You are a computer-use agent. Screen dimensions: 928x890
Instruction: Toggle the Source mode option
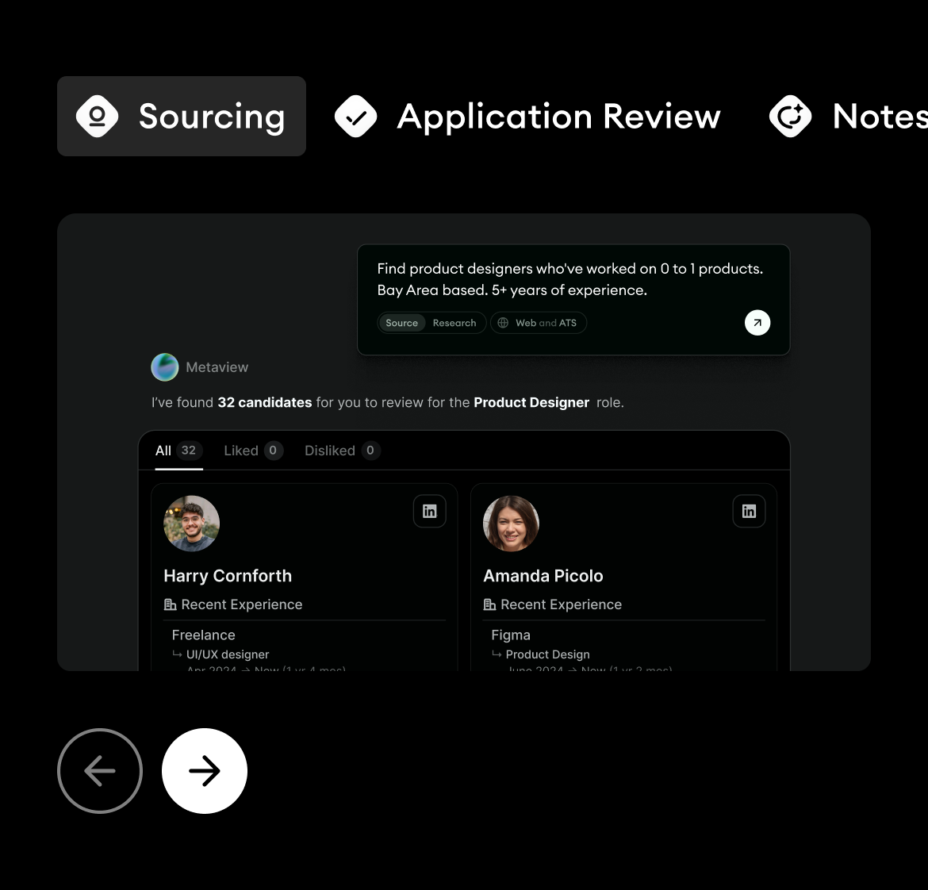(x=402, y=323)
